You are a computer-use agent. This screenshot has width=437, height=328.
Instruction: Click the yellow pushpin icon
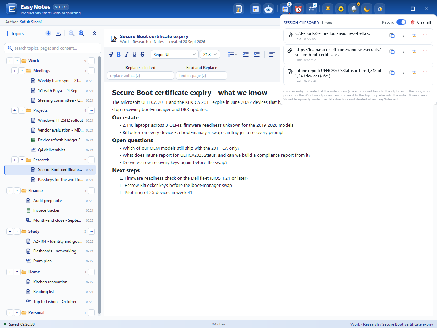coord(328,9)
